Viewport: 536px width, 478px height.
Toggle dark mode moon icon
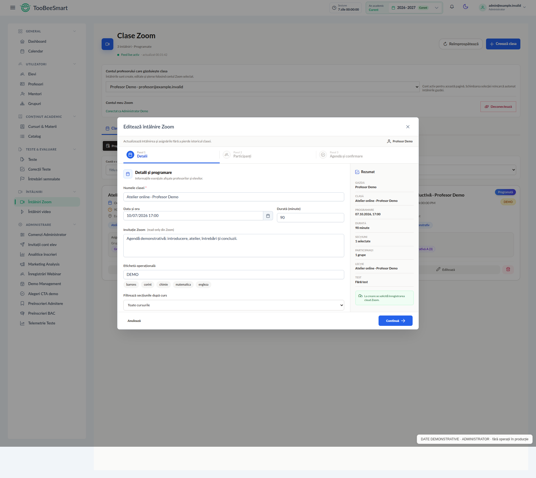pyautogui.click(x=465, y=7)
